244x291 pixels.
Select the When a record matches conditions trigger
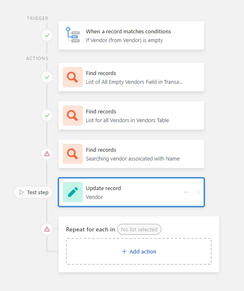click(x=131, y=35)
